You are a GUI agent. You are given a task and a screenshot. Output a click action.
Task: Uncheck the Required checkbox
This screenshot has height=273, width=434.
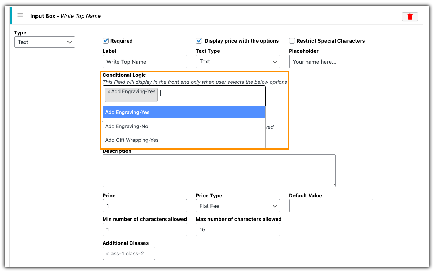click(105, 40)
